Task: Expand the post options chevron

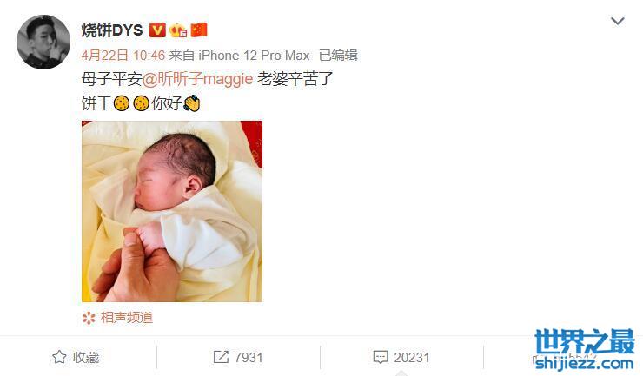Action: click(x=618, y=21)
